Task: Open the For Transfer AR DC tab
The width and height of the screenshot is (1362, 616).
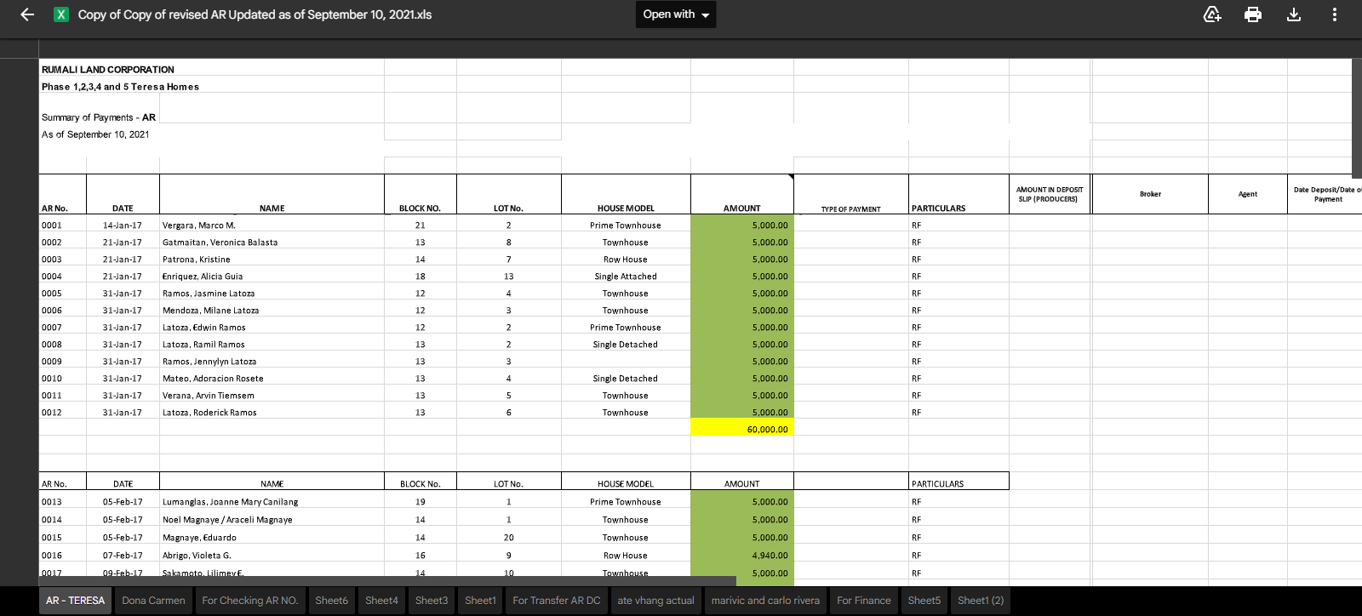Action: pyautogui.click(x=557, y=601)
